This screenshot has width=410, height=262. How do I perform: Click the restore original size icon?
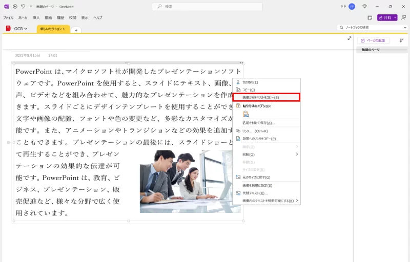238,177
